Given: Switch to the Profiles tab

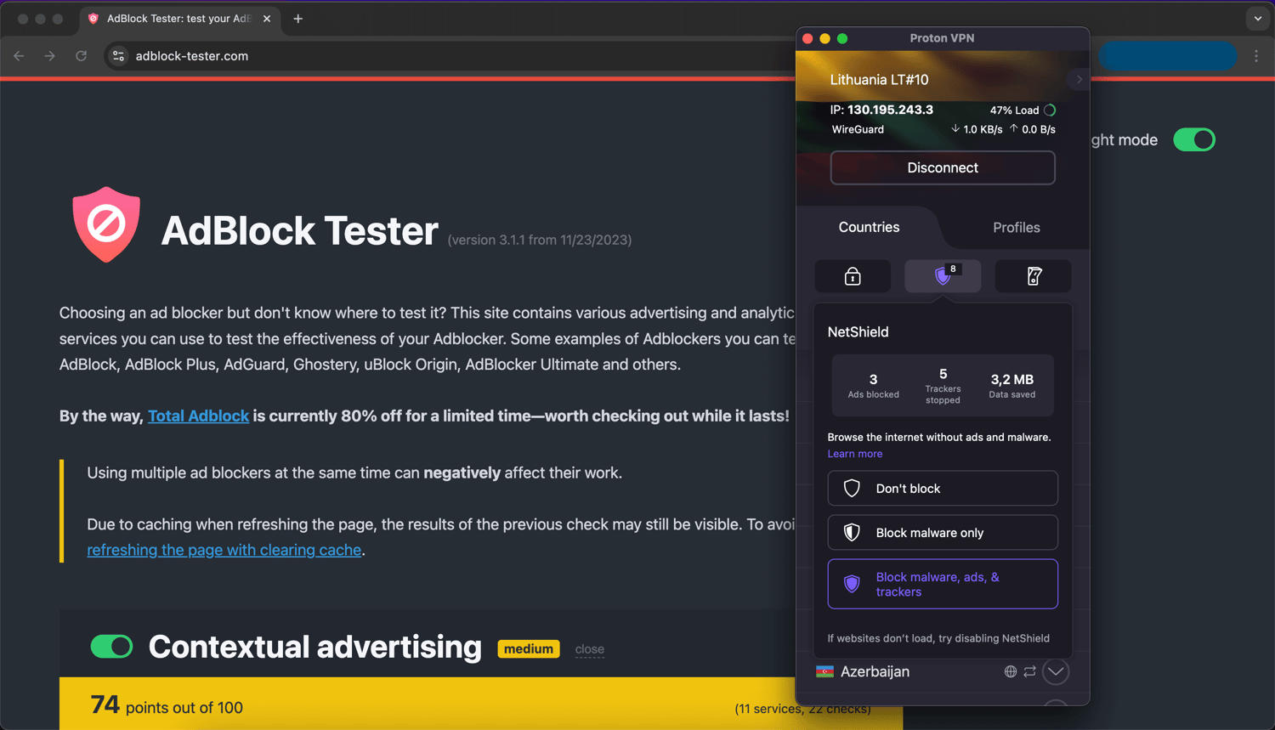Looking at the screenshot, I should coord(1017,228).
